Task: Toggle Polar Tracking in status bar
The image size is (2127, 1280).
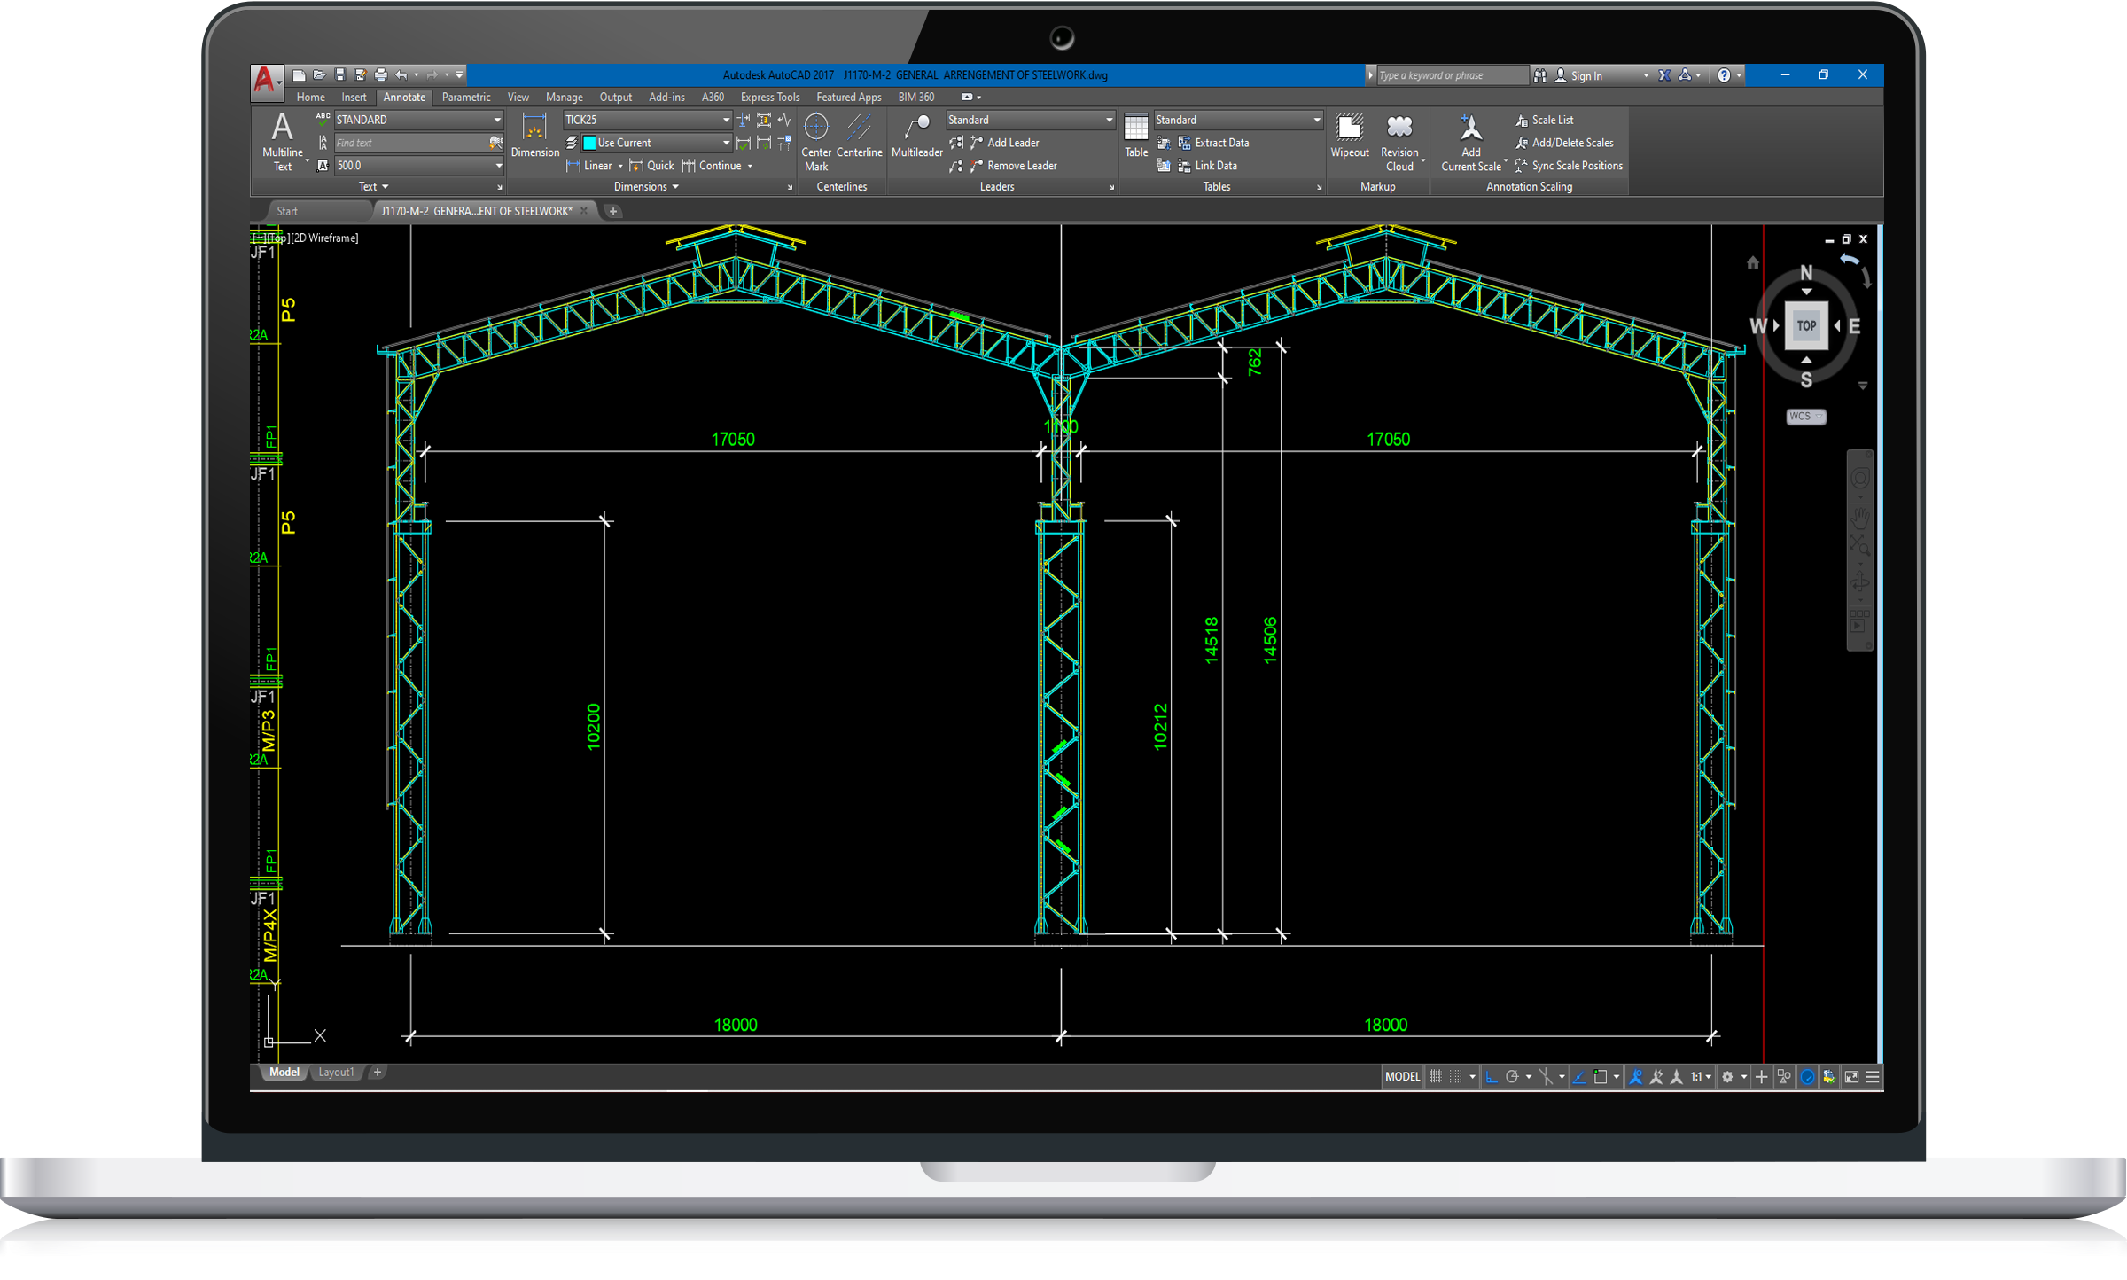Action: pos(1512,1076)
